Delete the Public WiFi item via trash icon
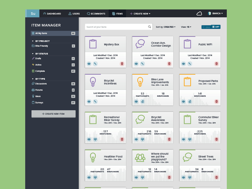Viewport: 252px width, 189px height. coord(216,63)
